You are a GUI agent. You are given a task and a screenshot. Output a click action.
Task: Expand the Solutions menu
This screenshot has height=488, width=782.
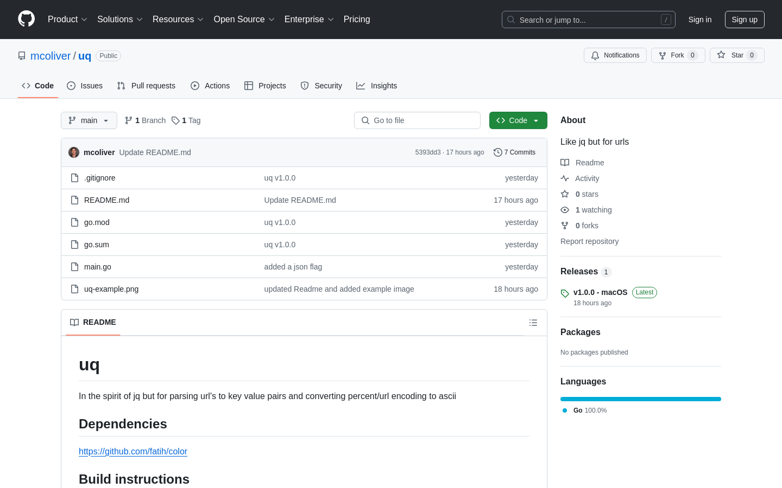tap(120, 19)
